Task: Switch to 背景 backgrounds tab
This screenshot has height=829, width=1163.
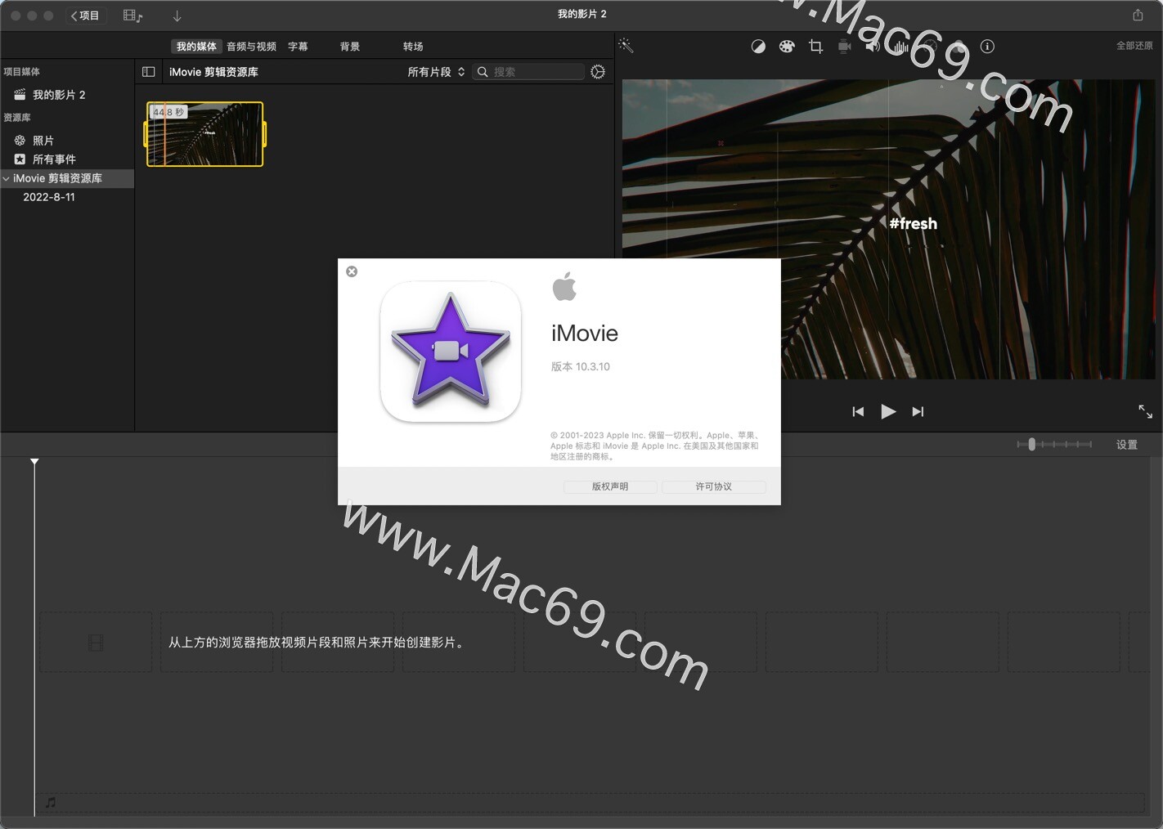Action: pos(350,47)
